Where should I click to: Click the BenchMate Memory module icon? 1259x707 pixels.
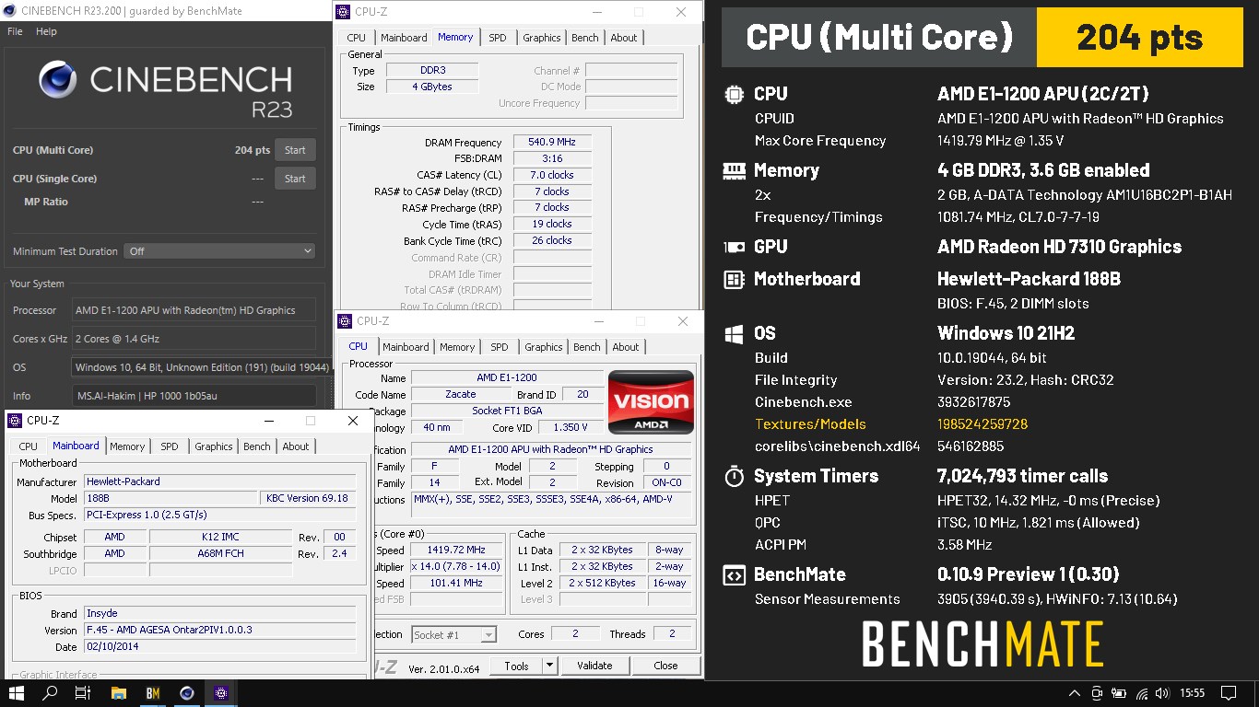coord(734,170)
